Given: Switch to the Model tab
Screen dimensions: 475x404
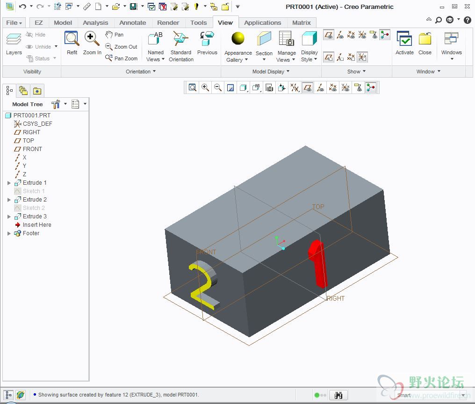Looking at the screenshot, I should click(63, 23).
